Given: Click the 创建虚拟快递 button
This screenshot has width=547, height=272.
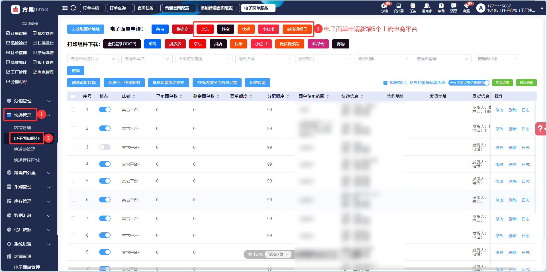Looking at the screenshot, I should [84, 83].
